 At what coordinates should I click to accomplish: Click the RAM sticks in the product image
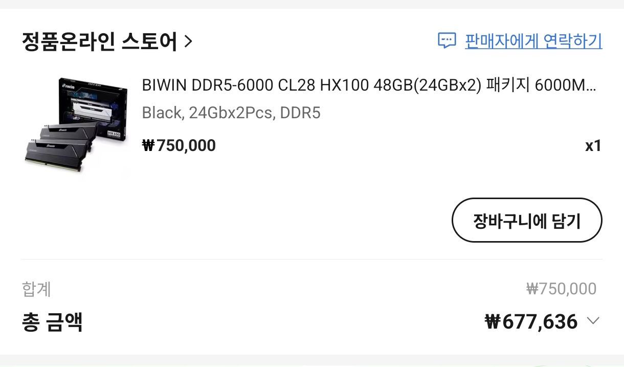(56, 148)
